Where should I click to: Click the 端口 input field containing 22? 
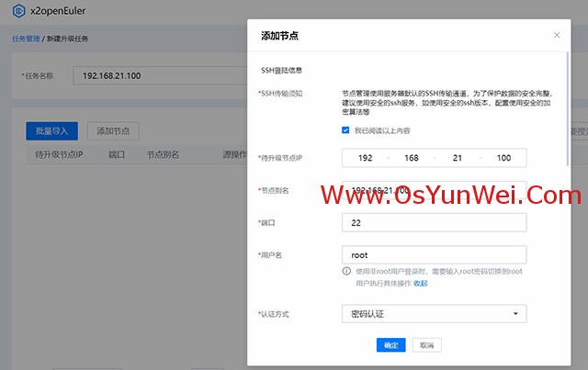(434, 223)
